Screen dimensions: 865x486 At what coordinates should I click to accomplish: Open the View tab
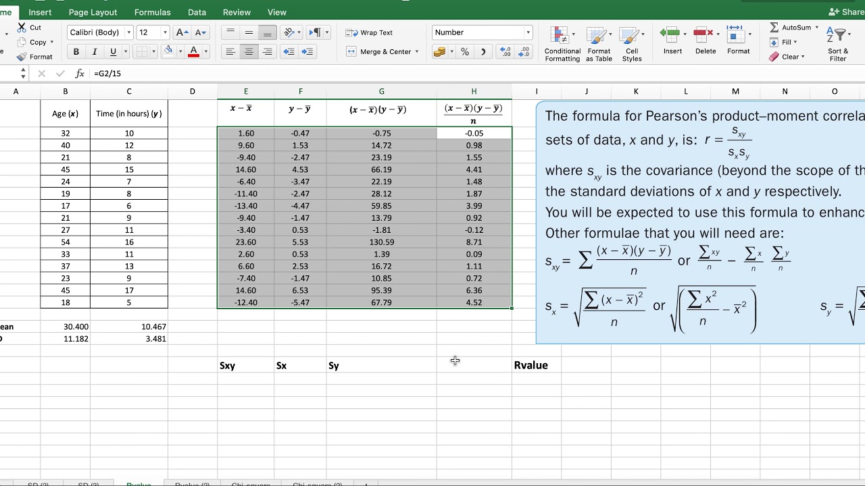pyautogui.click(x=277, y=12)
